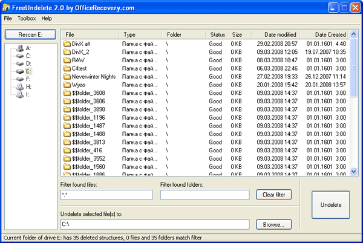Click the $$folder_1487 folder icon
This screenshot has height=243, width=363.
pyautogui.click(x=67, y=126)
